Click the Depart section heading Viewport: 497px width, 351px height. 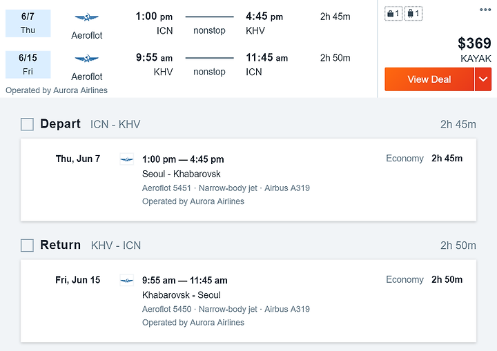60,124
